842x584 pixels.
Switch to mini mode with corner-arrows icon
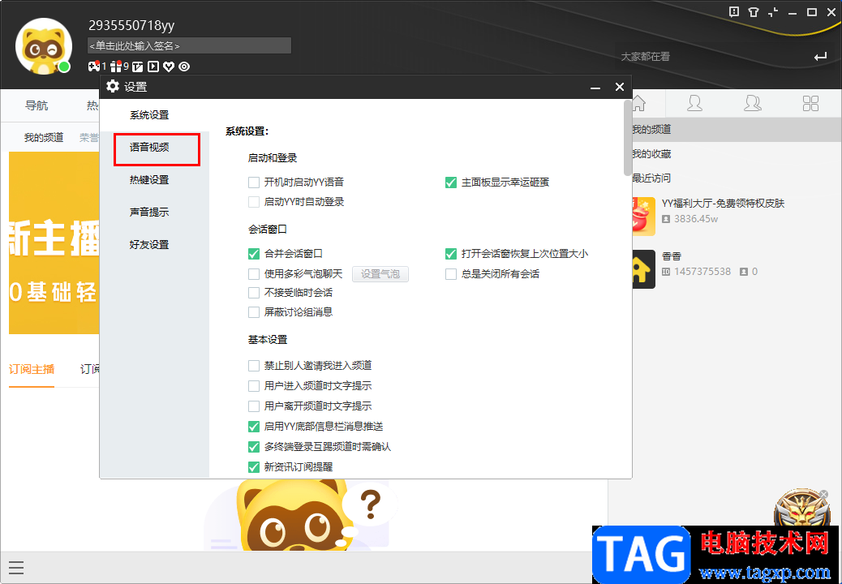773,12
